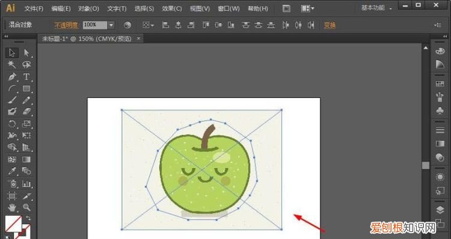Open the Swatches panel
Viewport: 451px width, 239px height.
[440, 84]
